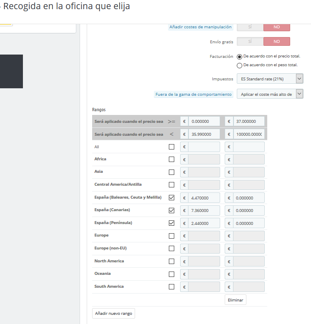
Task: Edit Canarias price 7.360000
Action: [204, 211]
